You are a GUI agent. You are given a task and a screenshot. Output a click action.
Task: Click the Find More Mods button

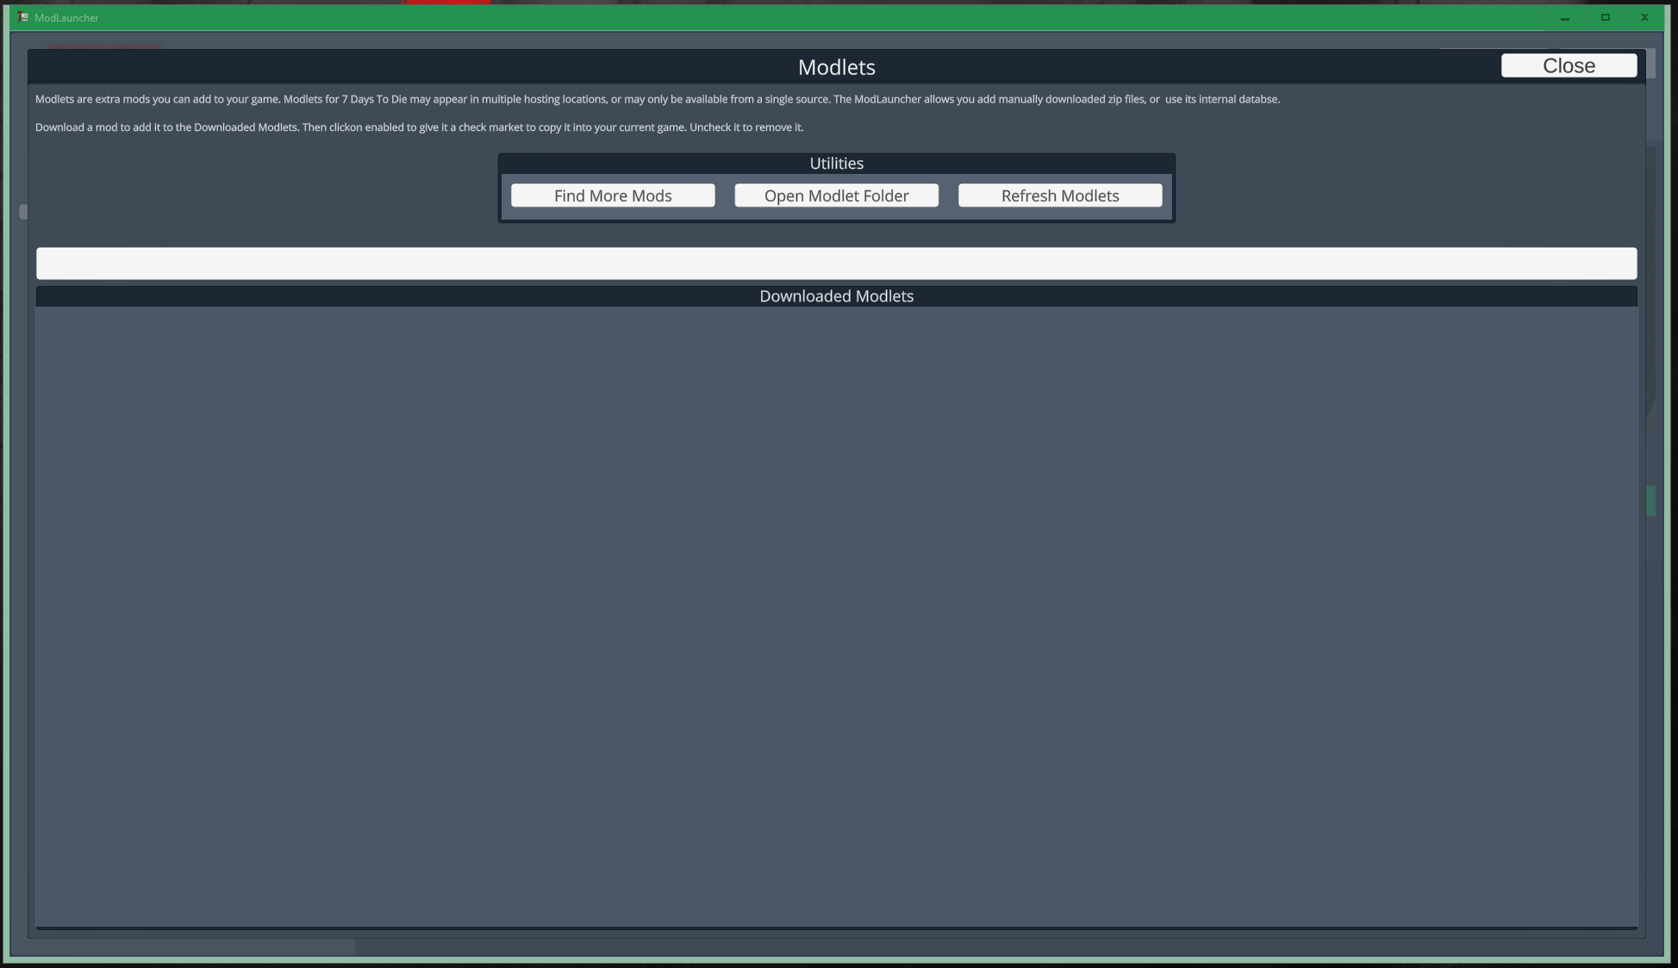click(x=612, y=195)
